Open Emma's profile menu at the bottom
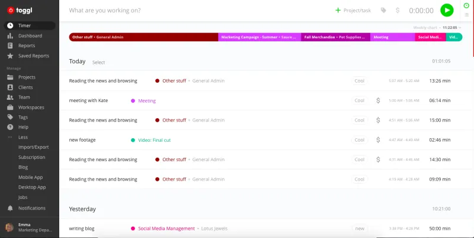Screen dimensions: 474x238 (x=28, y=227)
